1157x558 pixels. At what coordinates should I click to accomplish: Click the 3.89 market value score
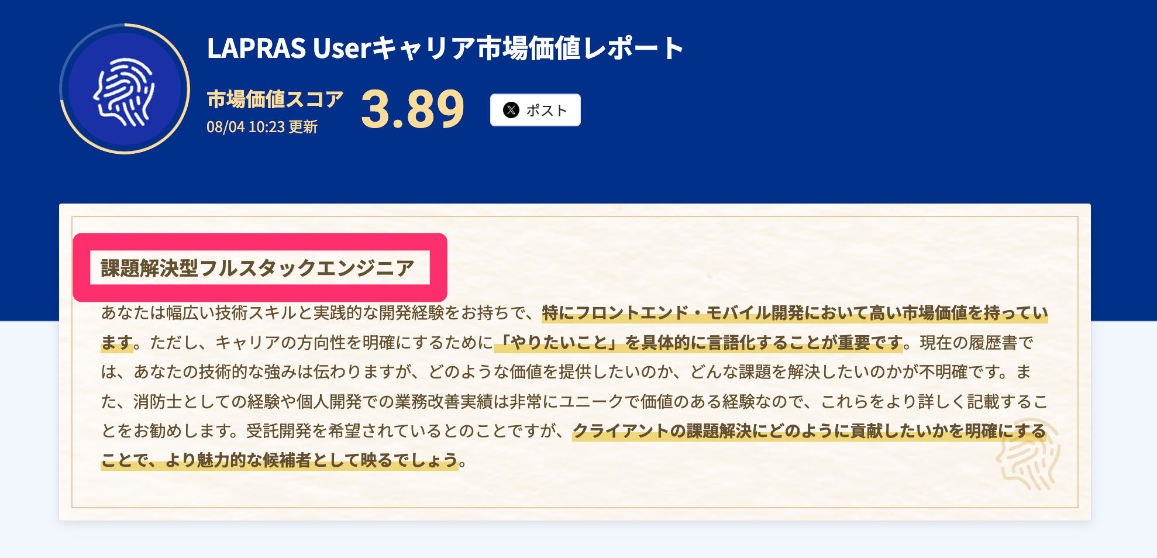[412, 109]
